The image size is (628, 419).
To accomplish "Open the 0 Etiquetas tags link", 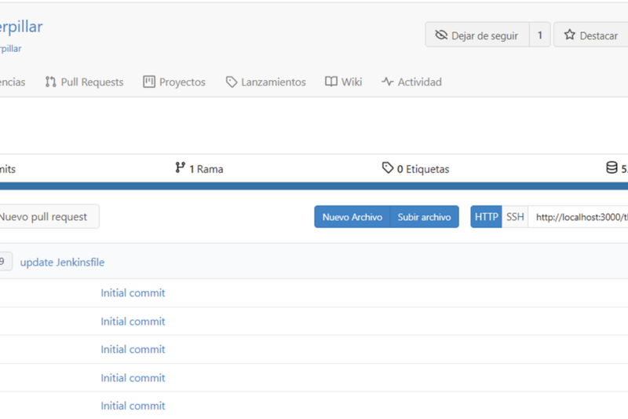I will click(416, 168).
